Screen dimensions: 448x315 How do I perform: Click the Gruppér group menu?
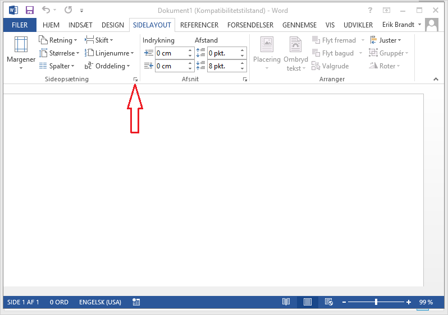point(389,53)
